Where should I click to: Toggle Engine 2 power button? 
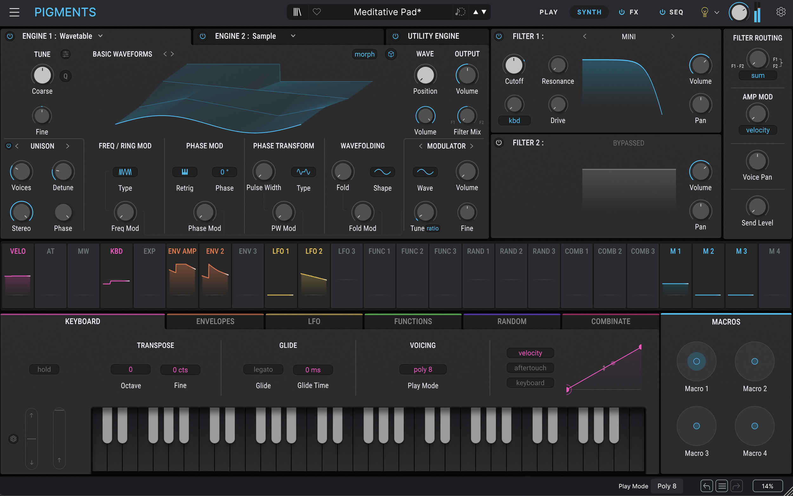[203, 36]
